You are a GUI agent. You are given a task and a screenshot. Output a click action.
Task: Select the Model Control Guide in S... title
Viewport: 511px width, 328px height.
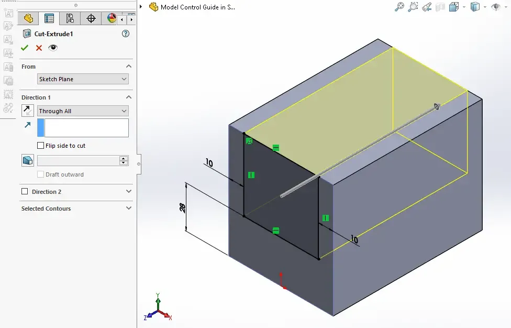pos(197,7)
